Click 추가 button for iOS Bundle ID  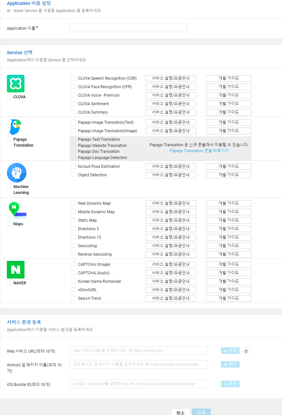pos(230,384)
